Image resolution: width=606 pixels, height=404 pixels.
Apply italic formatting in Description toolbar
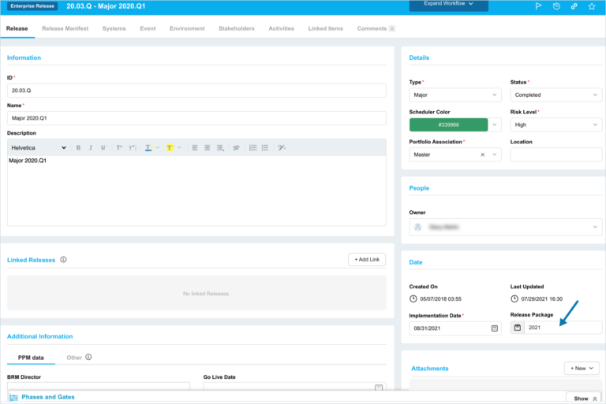coord(91,147)
